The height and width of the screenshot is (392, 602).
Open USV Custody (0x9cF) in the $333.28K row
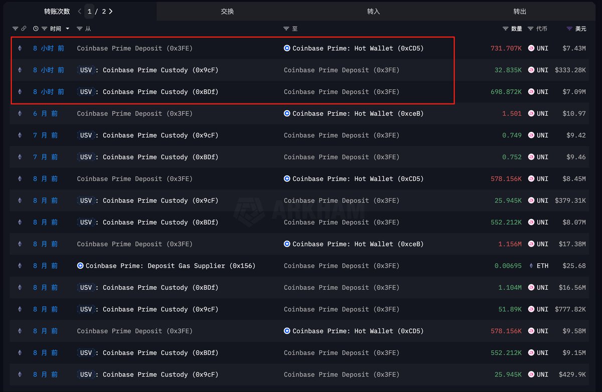coord(147,70)
